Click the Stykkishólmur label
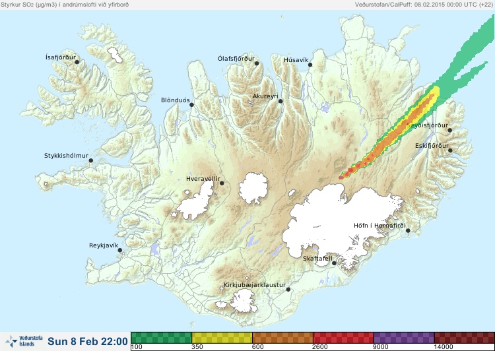495x351 pixels. click(x=66, y=156)
